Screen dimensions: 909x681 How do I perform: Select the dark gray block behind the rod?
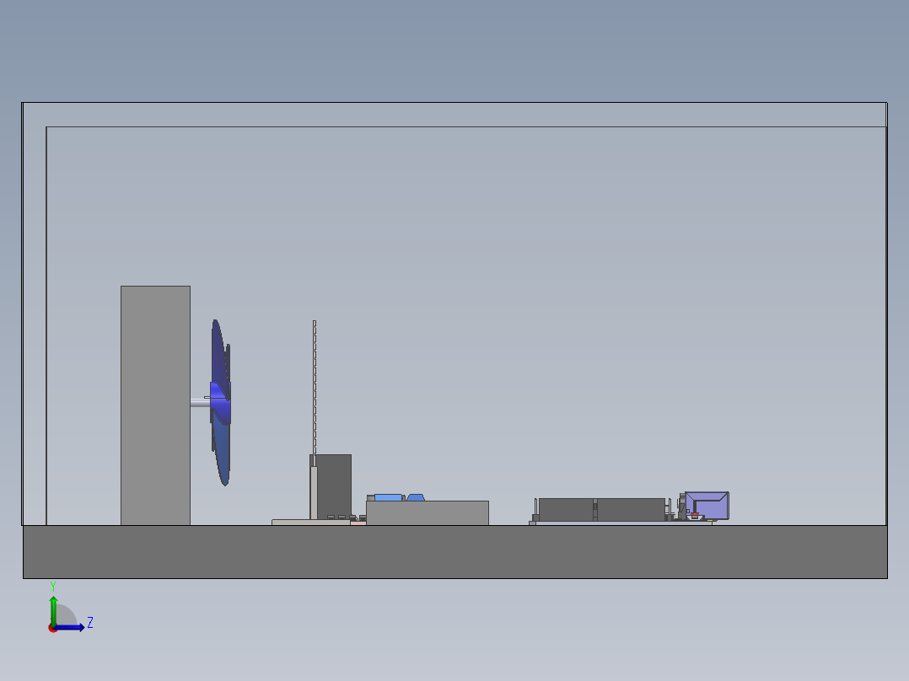334,485
